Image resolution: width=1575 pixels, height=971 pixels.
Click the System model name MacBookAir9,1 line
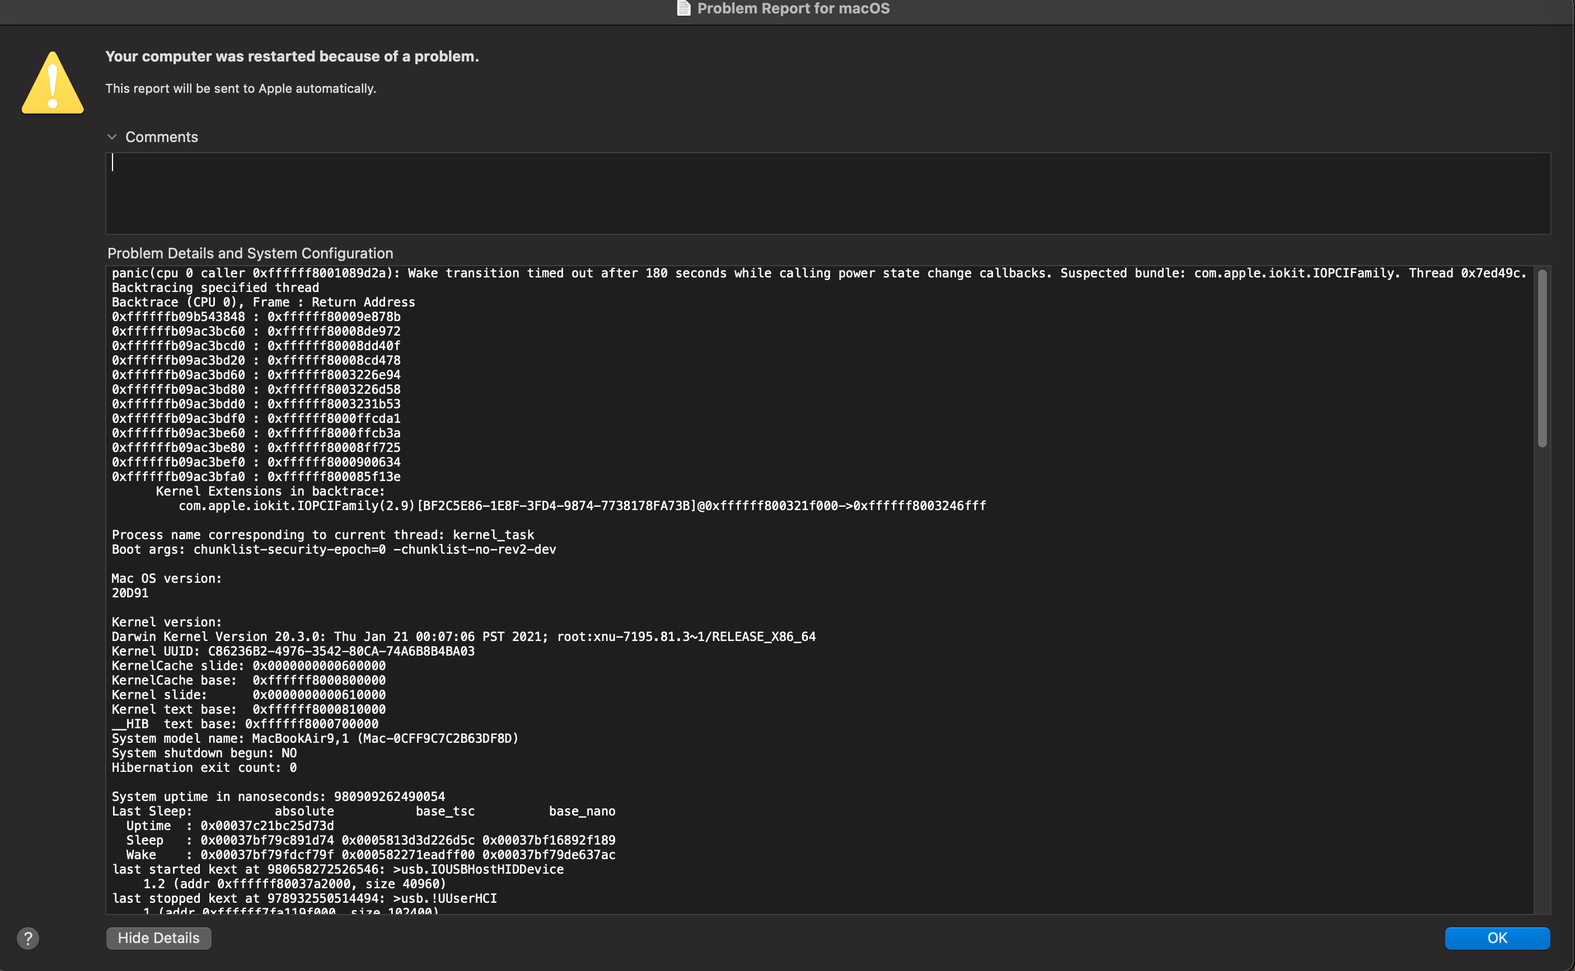(315, 738)
